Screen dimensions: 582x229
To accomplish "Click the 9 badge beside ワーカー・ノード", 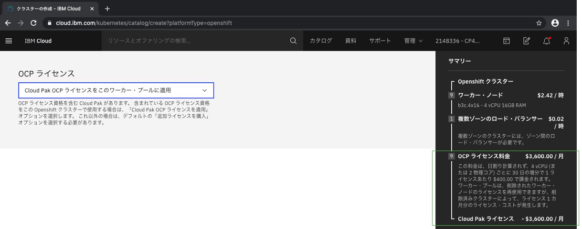I will [x=452, y=95].
